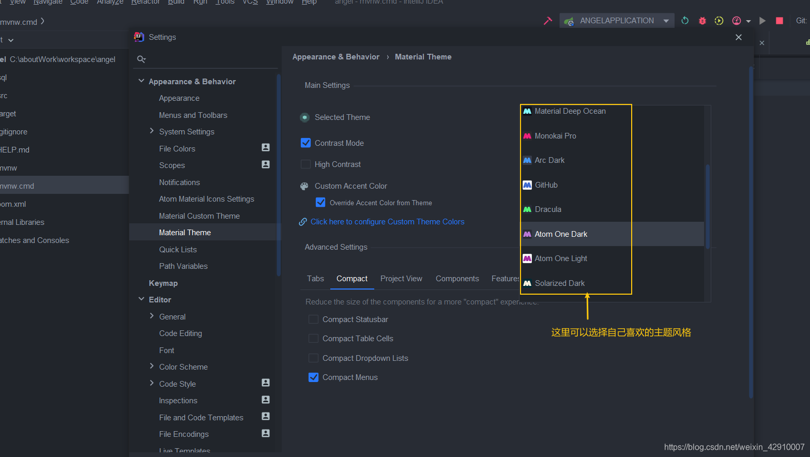Expand the Color Scheme node
The height and width of the screenshot is (457, 810).
click(x=151, y=366)
